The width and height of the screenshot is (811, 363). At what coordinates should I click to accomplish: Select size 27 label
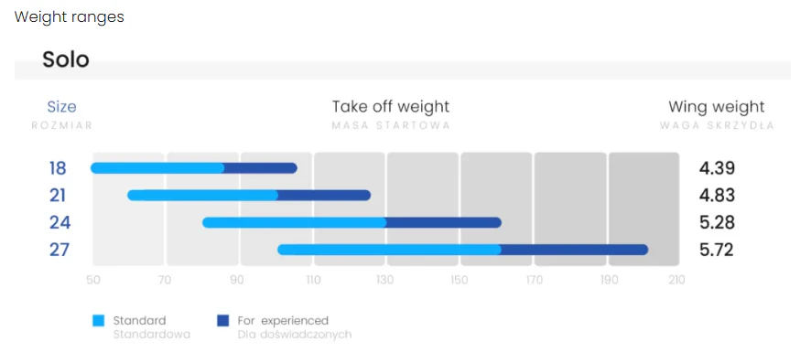tap(59, 250)
